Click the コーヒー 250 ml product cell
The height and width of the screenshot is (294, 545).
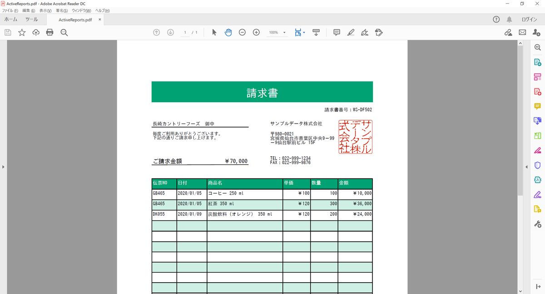click(245, 194)
